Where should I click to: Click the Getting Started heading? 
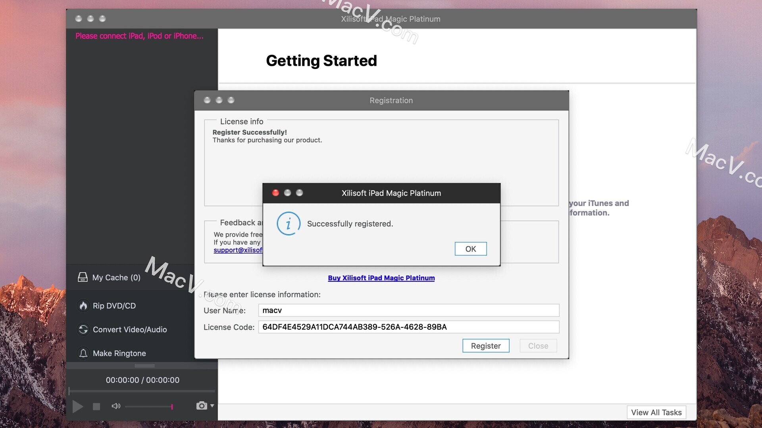coord(321,61)
